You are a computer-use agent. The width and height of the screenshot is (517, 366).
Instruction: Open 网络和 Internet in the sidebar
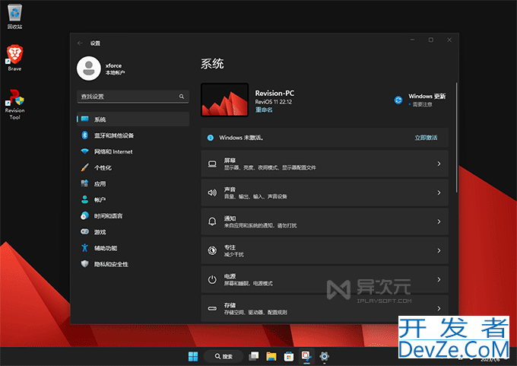pos(133,151)
